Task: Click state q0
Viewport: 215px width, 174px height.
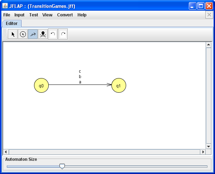Action: click(41, 86)
